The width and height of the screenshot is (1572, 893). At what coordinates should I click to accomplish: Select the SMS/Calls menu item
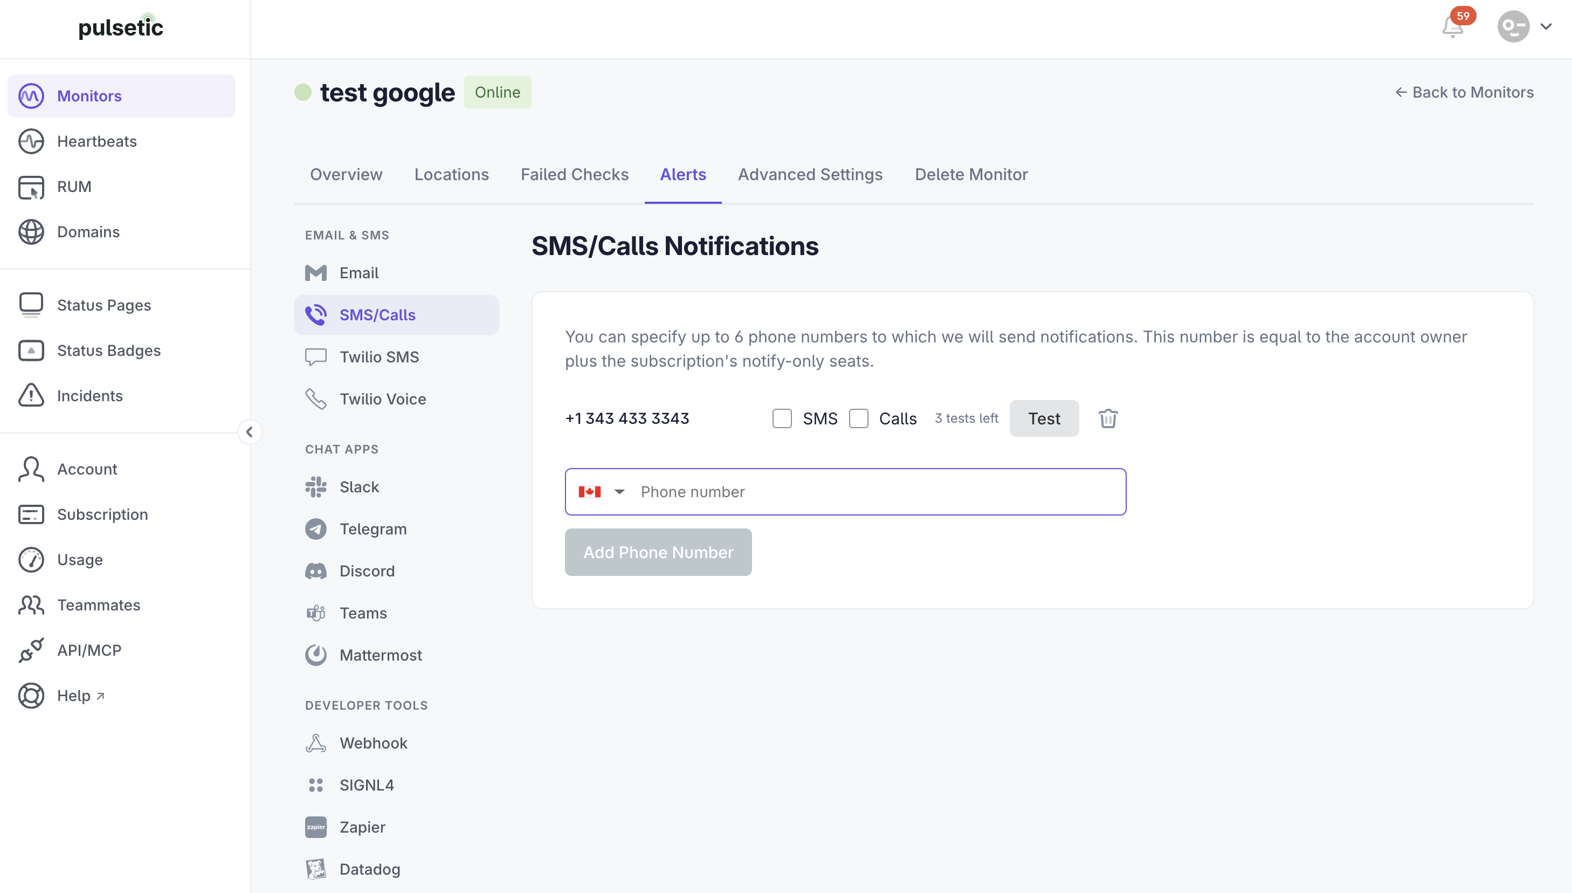[x=396, y=314]
